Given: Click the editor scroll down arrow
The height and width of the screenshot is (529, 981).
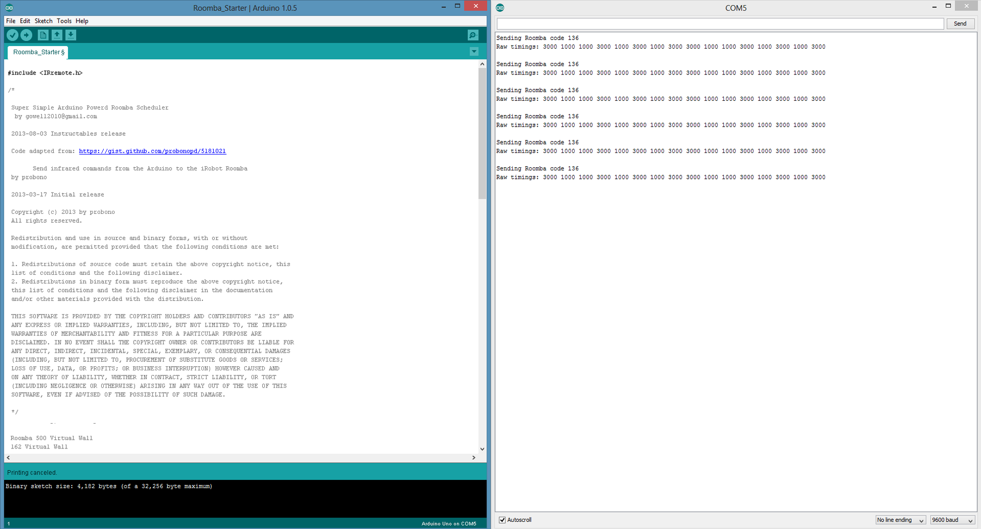Looking at the screenshot, I should pyautogui.click(x=482, y=449).
